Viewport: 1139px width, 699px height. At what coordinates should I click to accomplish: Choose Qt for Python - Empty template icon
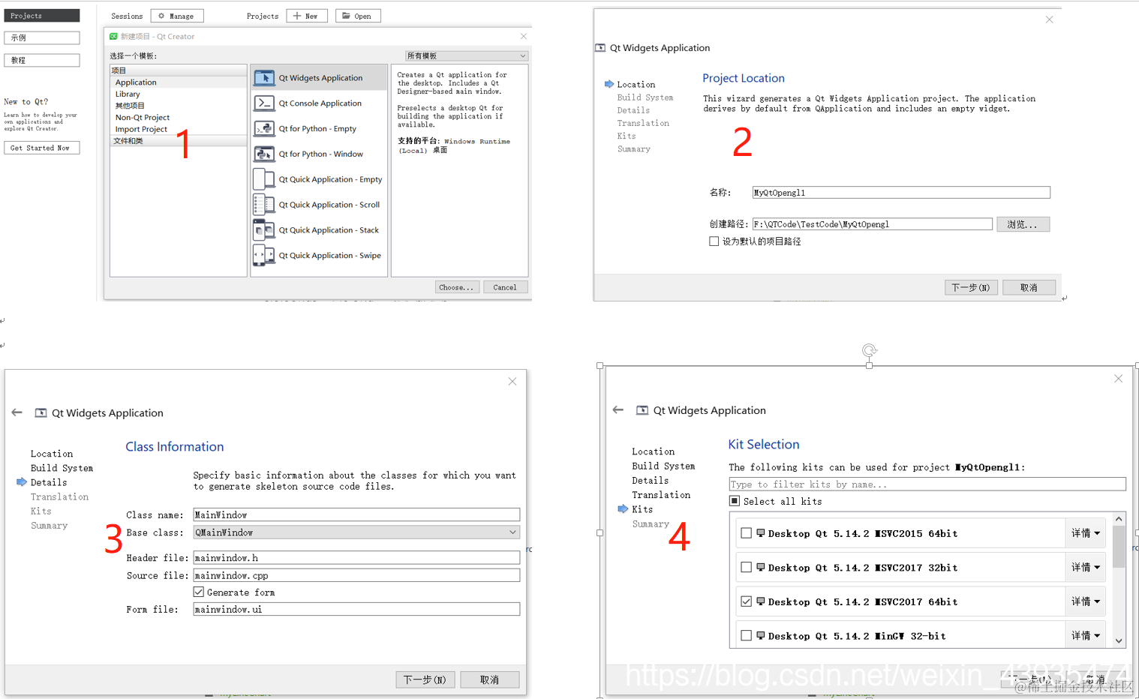264,129
